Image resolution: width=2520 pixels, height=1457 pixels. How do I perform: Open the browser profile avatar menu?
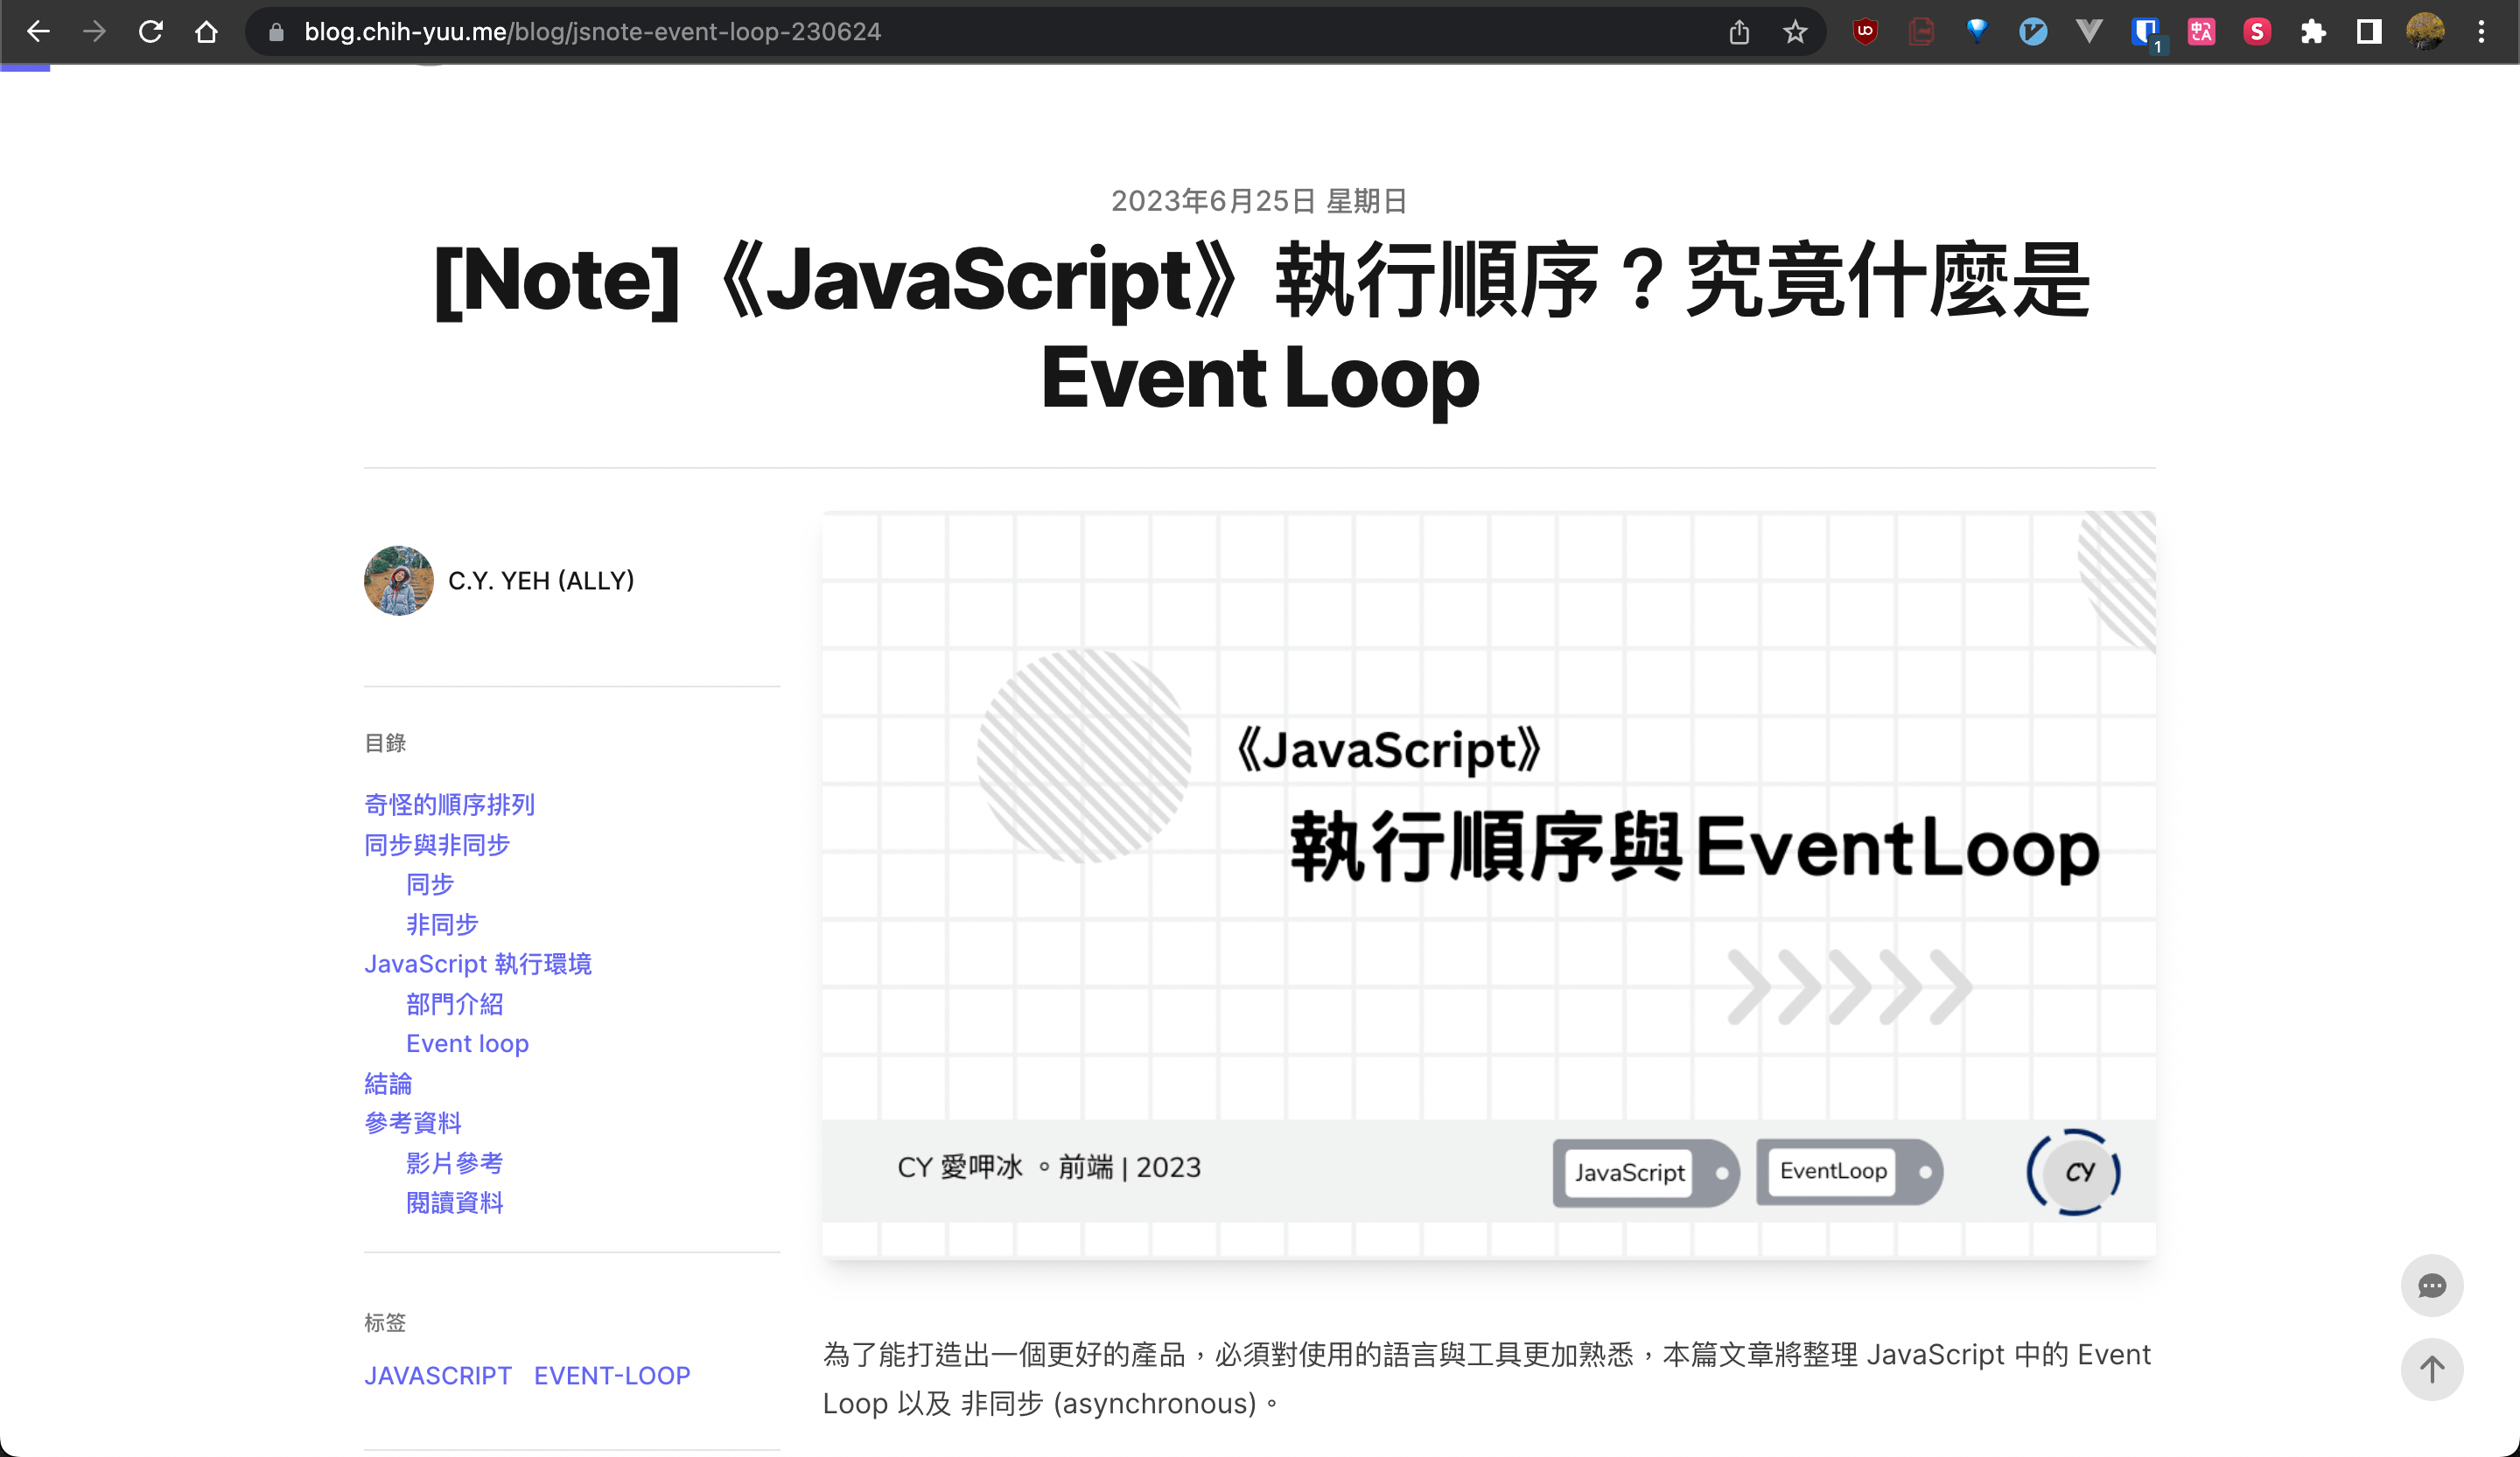coord(2425,31)
